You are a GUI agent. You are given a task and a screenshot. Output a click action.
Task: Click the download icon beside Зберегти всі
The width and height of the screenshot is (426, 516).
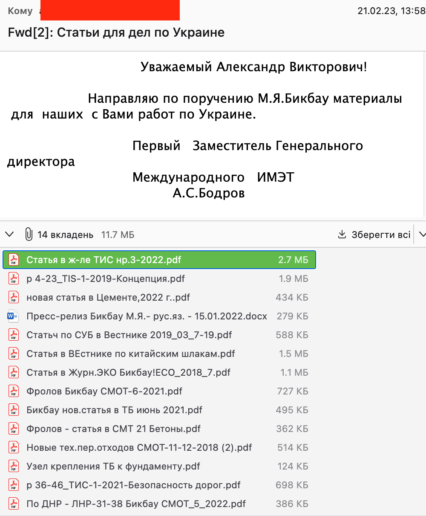[342, 234]
